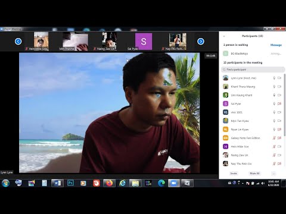Select Galaxy Note Fan Edition 'GN' avatar
The height and width of the screenshot is (214, 286).
[x=225, y=138]
